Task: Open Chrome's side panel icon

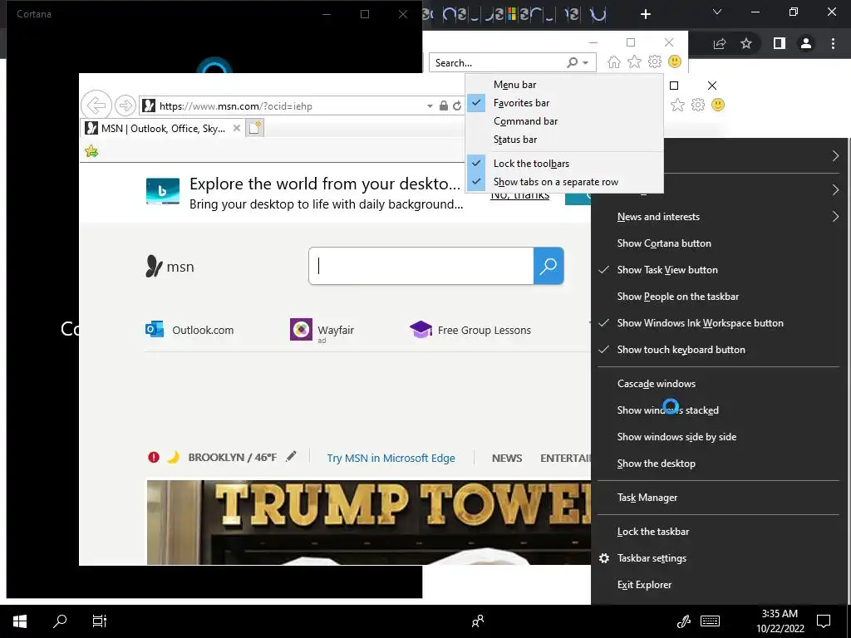Action: click(780, 43)
